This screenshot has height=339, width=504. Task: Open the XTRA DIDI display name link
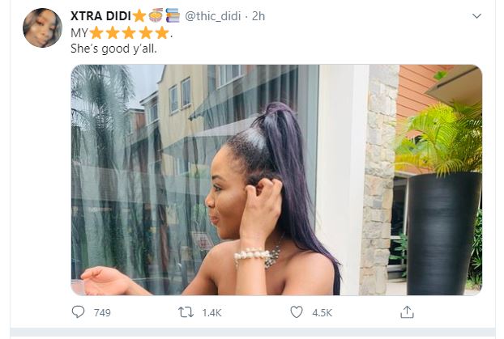[100, 17]
